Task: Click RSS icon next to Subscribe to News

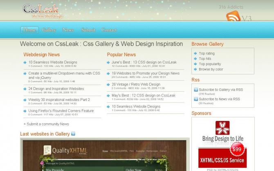Action: 196,99
